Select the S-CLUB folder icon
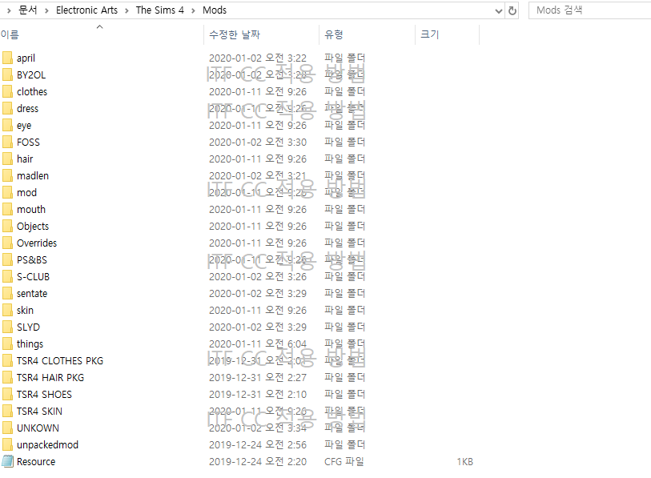 7,276
